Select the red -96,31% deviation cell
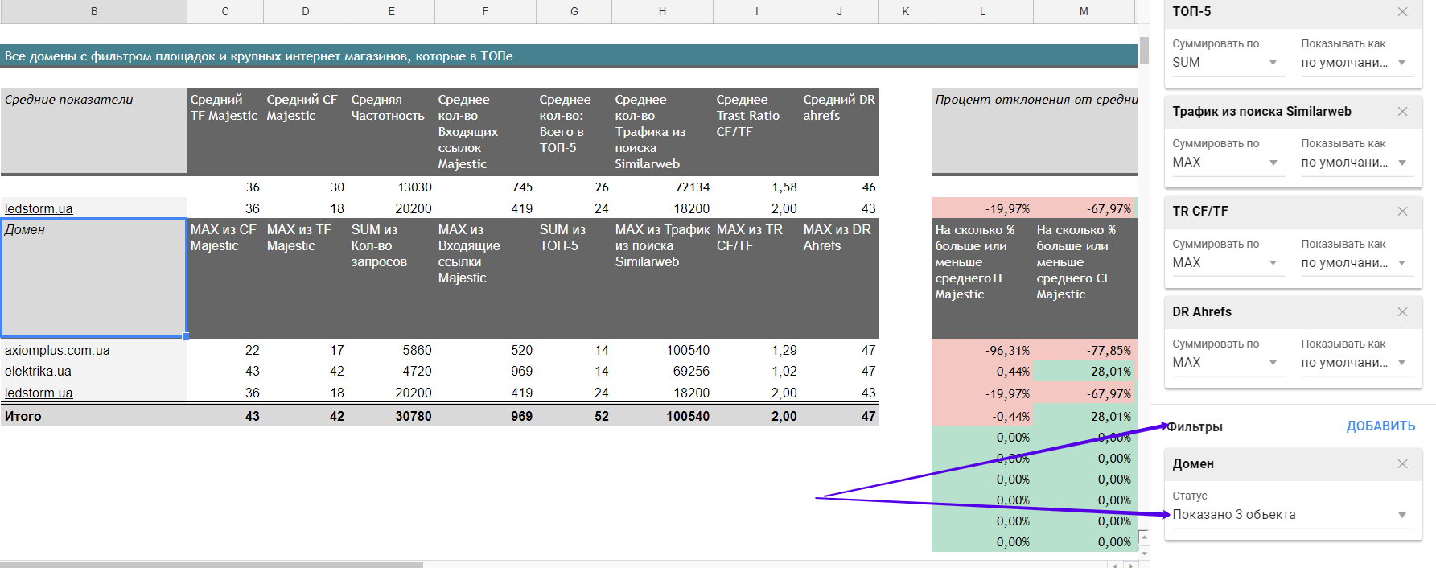The height and width of the screenshot is (568, 1436). [981, 351]
